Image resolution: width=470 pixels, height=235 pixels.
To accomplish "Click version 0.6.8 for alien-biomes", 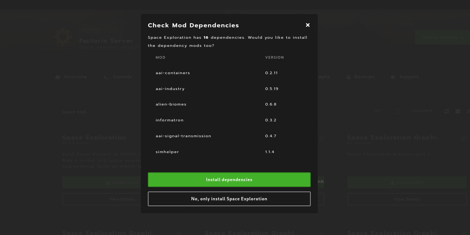I will [x=271, y=104].
